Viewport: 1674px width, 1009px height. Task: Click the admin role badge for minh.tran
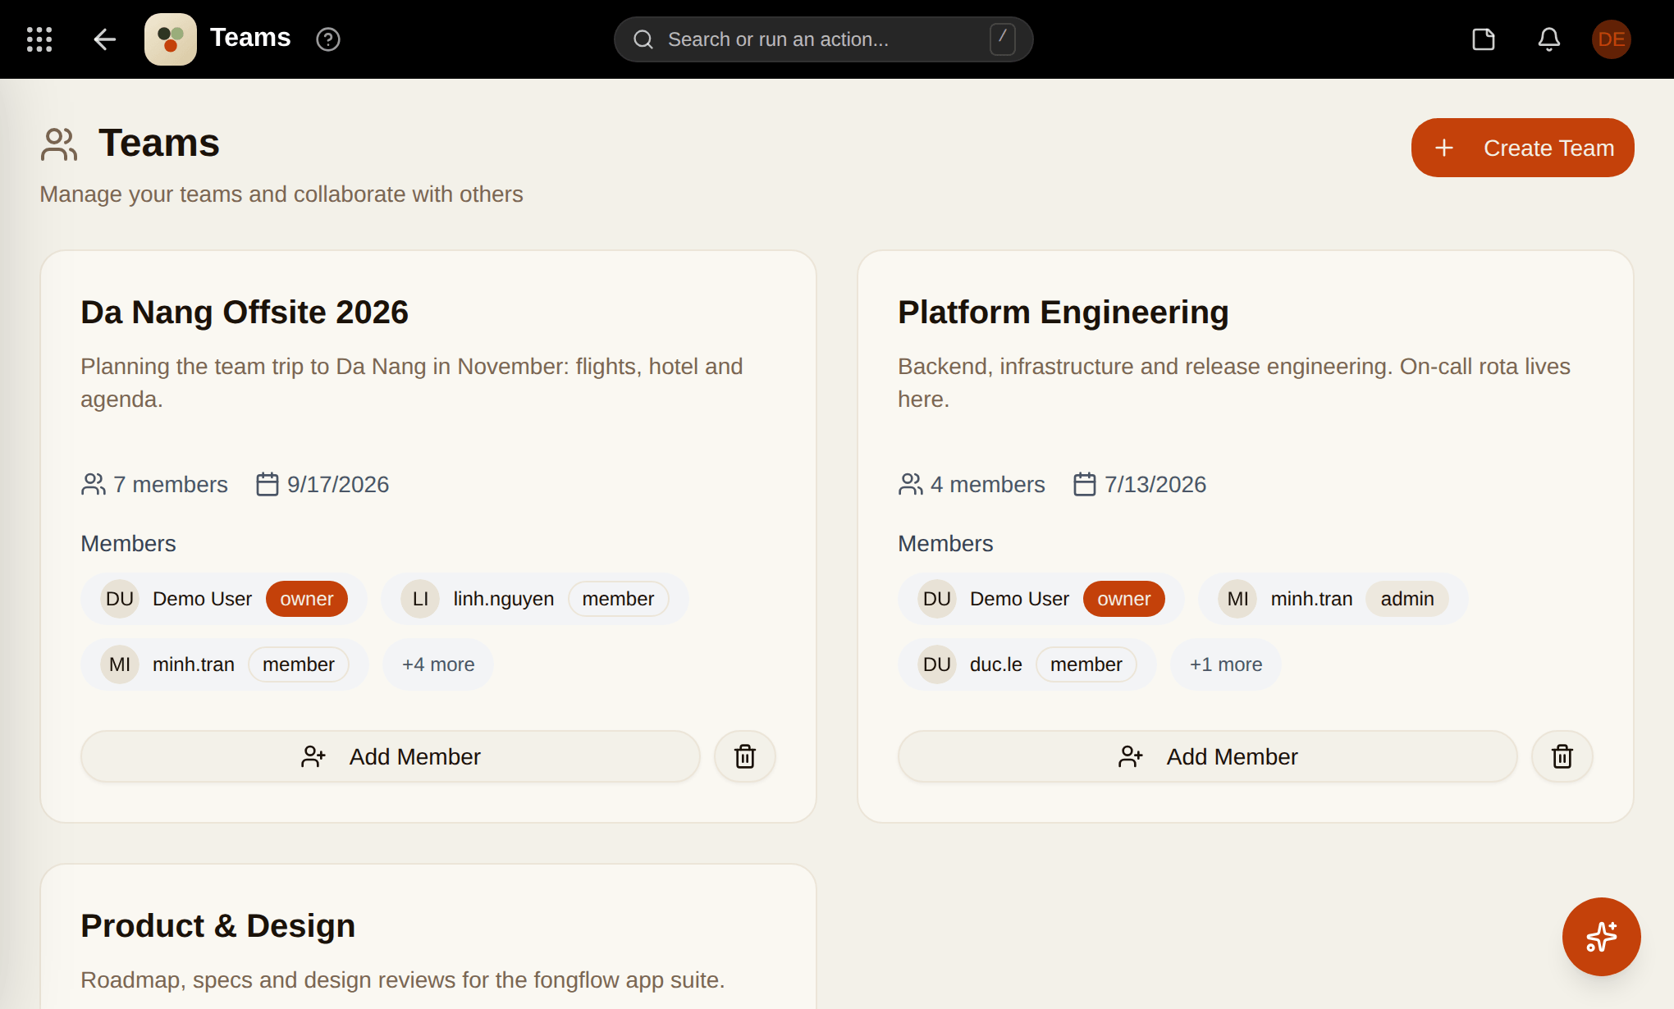1407,599
